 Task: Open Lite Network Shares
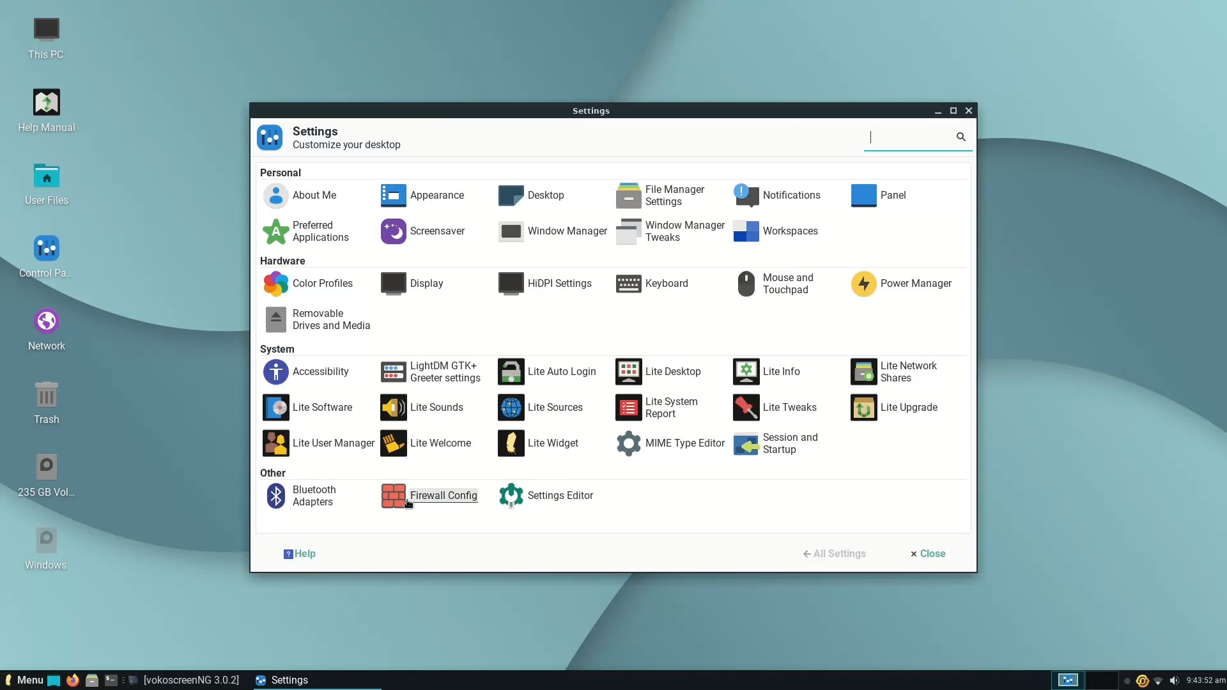tap(894, 372)
